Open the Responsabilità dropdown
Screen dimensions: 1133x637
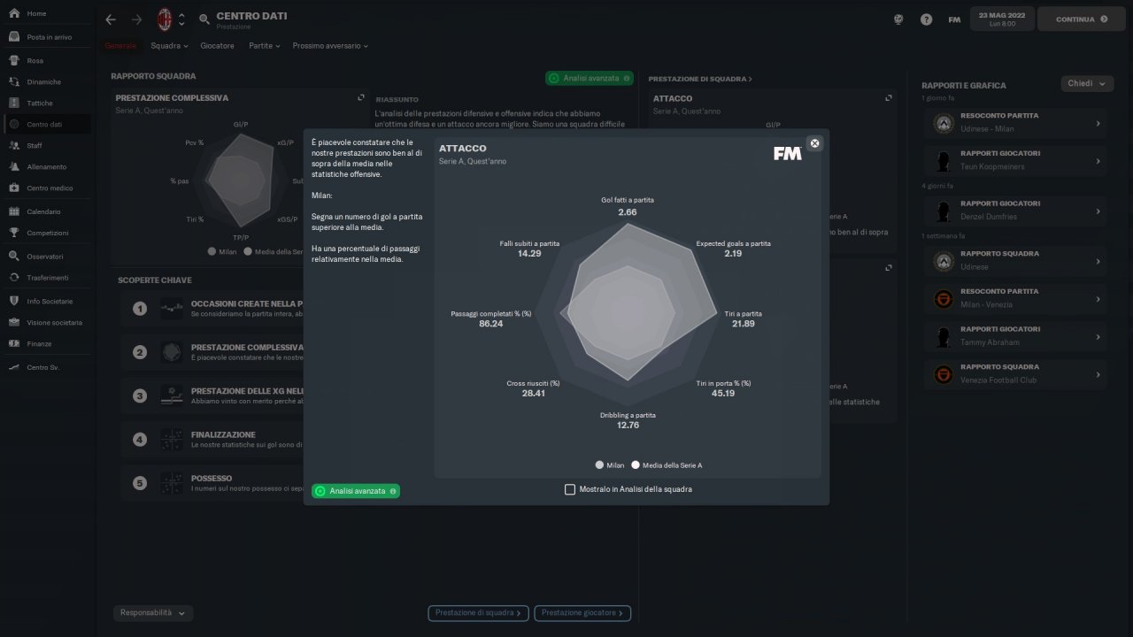coord(153,612)
